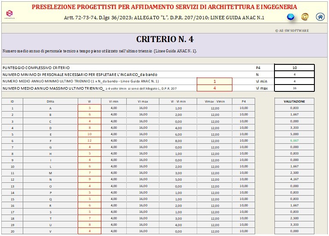Click the VALUTAZIONE column header
The height and width of the screenshot is (236, 329).
click(294, 101)
